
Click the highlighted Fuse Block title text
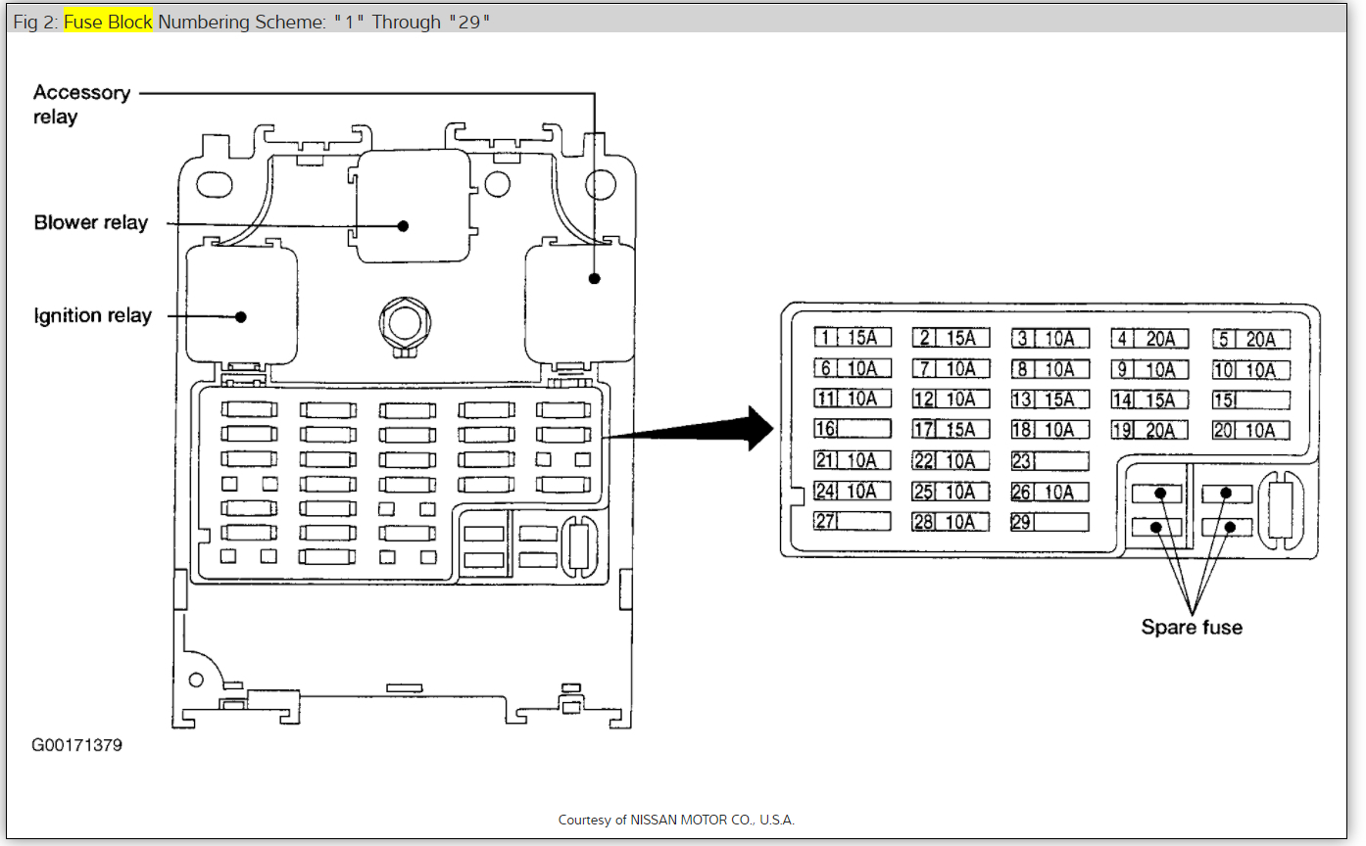tap(109, 22)
